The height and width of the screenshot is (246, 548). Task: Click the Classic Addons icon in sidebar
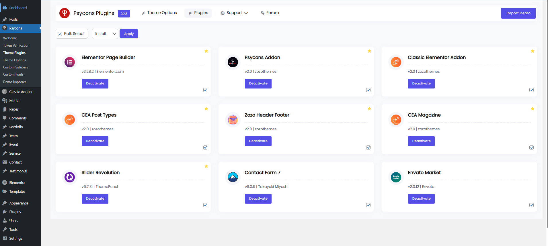click(x=5, y=92)
